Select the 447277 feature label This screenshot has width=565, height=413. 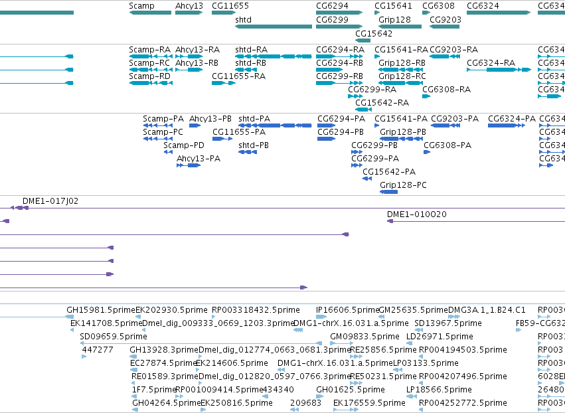coord(98,350)
